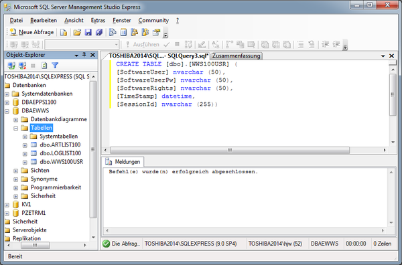This screenshot has height=265, width=402.
Task: Select the Serverobjekte folder
Action: [x=29, y=230]
